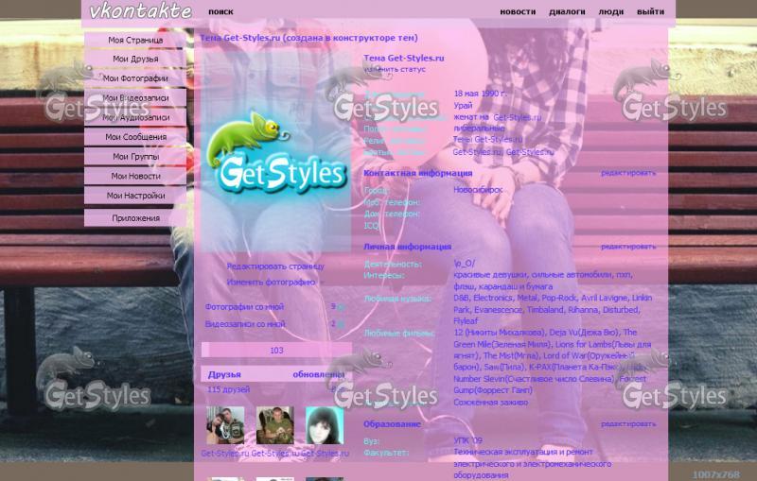Click the Новосибирск city link
The height and width of the screenshot is (481, 757).
(x=478, y=190)
